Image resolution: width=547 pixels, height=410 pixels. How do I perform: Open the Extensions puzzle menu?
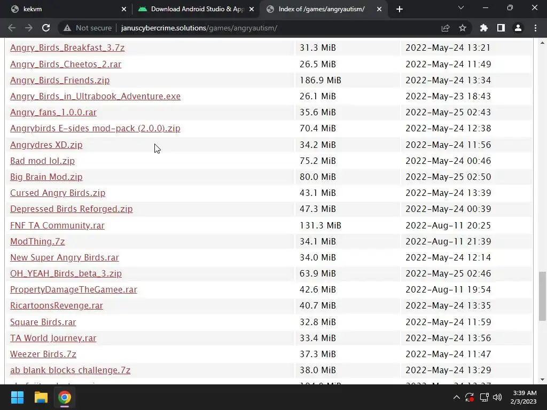[x=484, y=28]
